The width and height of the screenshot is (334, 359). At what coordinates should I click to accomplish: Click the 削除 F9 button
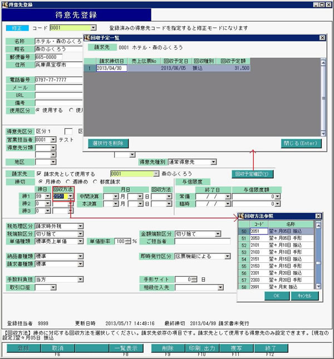[168, 348]
